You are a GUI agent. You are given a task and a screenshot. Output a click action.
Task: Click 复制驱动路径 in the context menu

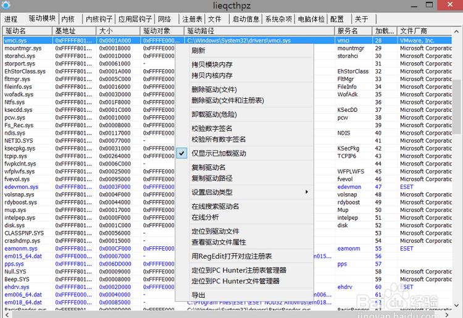pos(212,178)
